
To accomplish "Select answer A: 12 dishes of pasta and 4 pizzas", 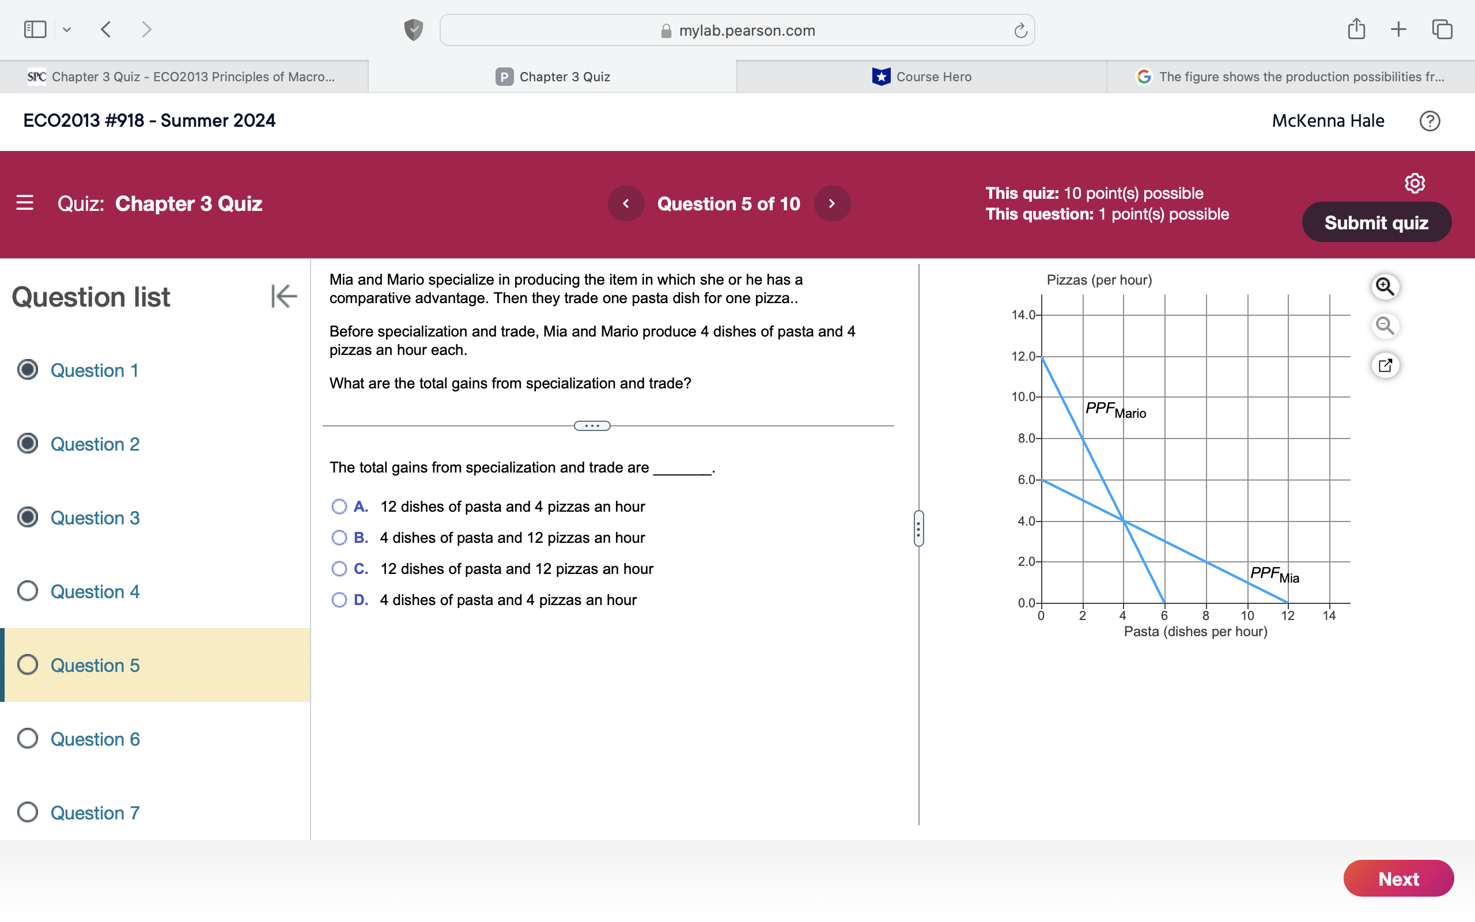I will (339, 506).
